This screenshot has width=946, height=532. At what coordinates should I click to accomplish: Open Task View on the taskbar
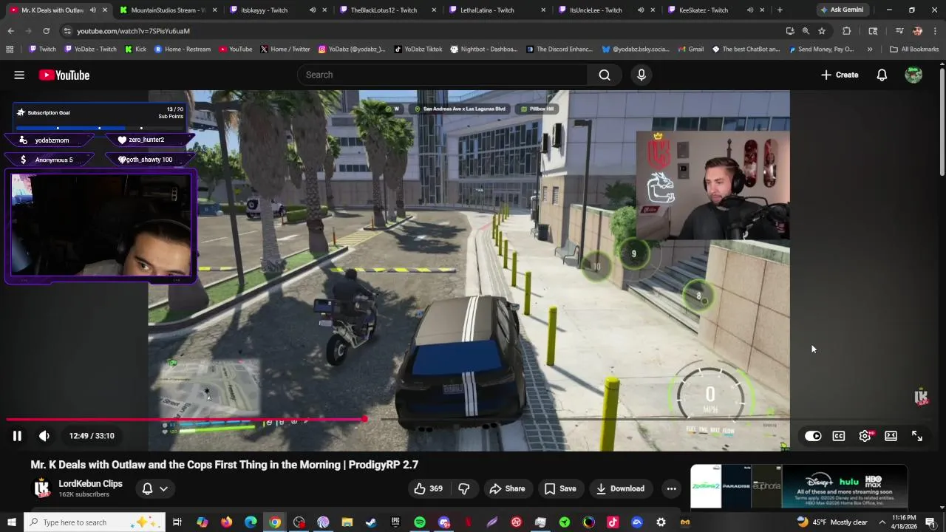pyautogui.click(x=177, y=522)
